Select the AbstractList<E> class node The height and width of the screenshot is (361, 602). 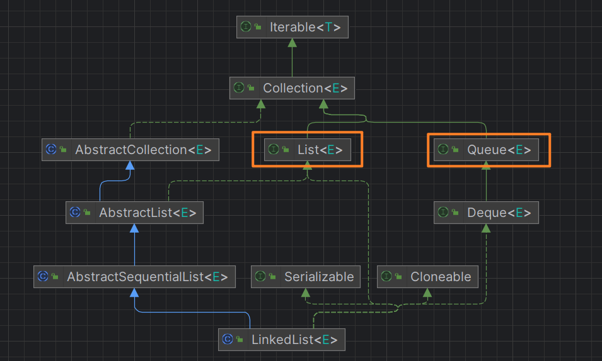[x=134, y=213]
